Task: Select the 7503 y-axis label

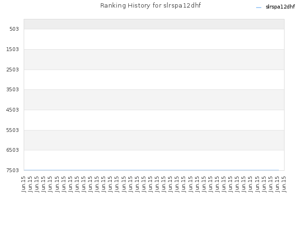Action: (x=13, y=170)
